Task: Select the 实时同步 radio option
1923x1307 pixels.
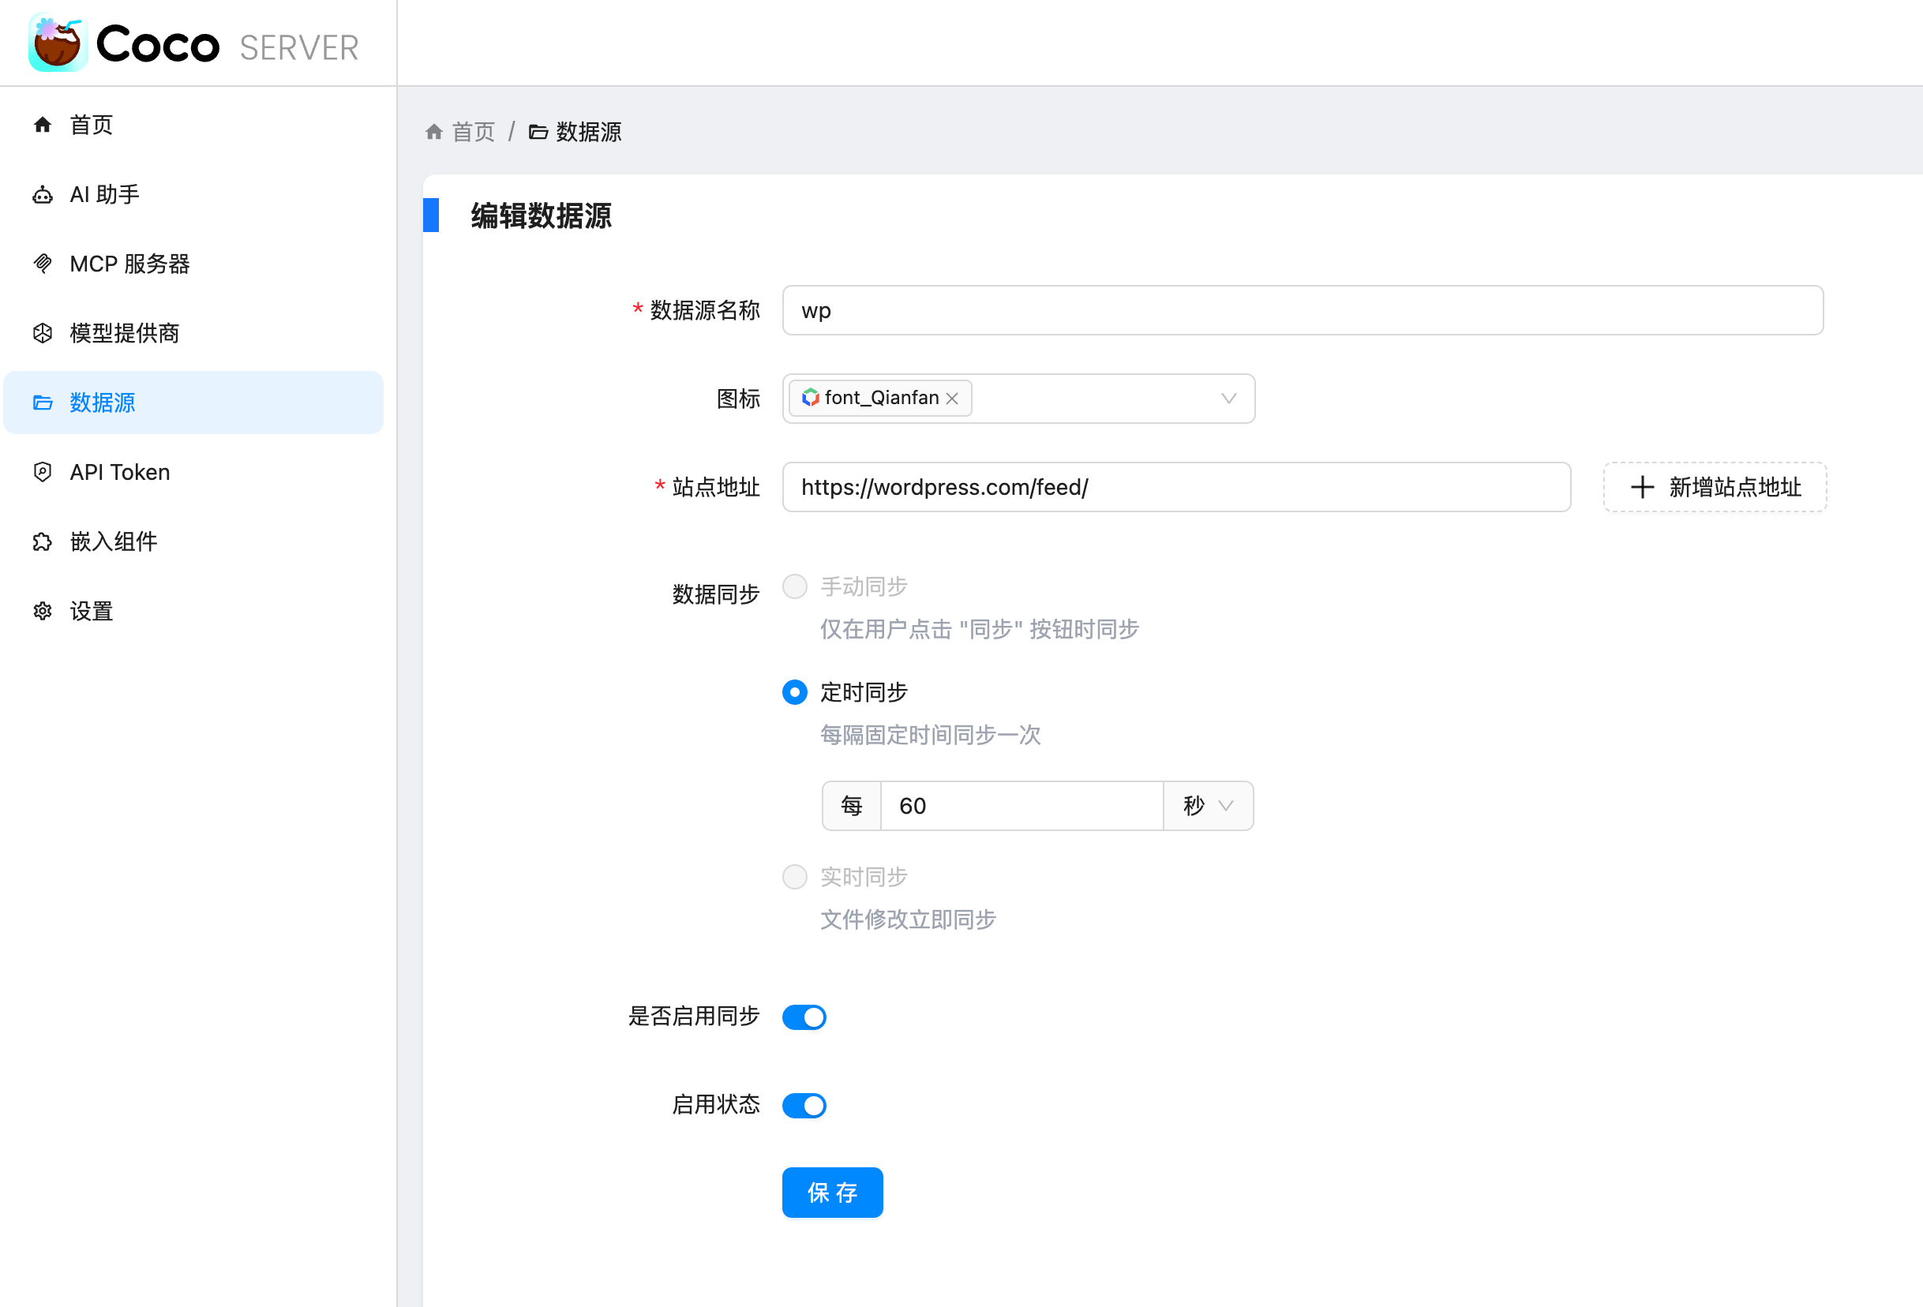Action: (x=794, y=877)
